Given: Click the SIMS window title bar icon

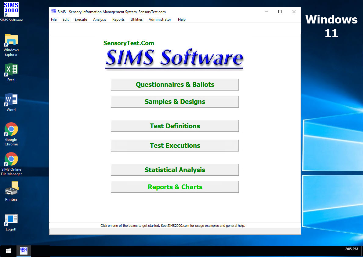Looking at the screenshot, I should (53, 12).
